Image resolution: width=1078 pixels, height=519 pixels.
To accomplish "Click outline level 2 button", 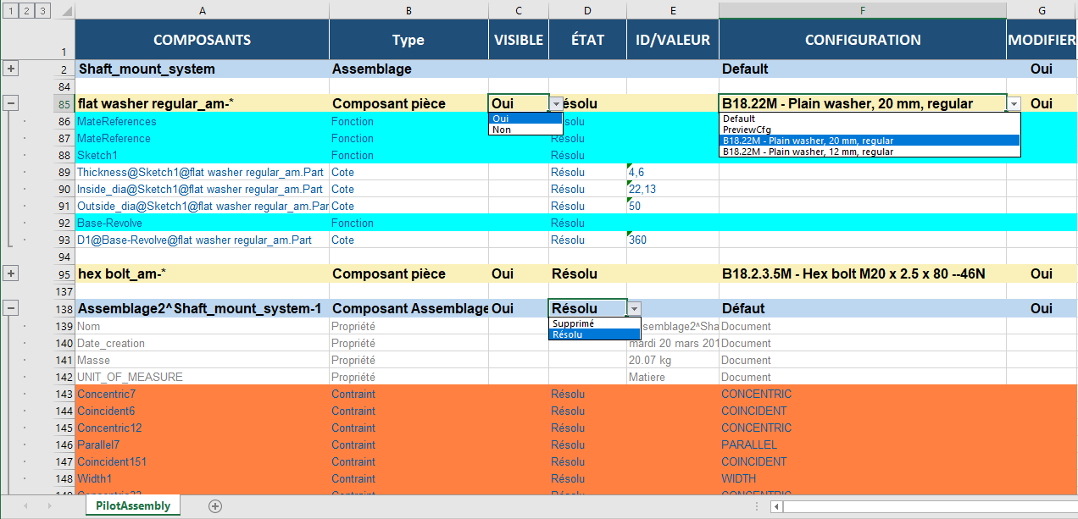I will [25, 11].
